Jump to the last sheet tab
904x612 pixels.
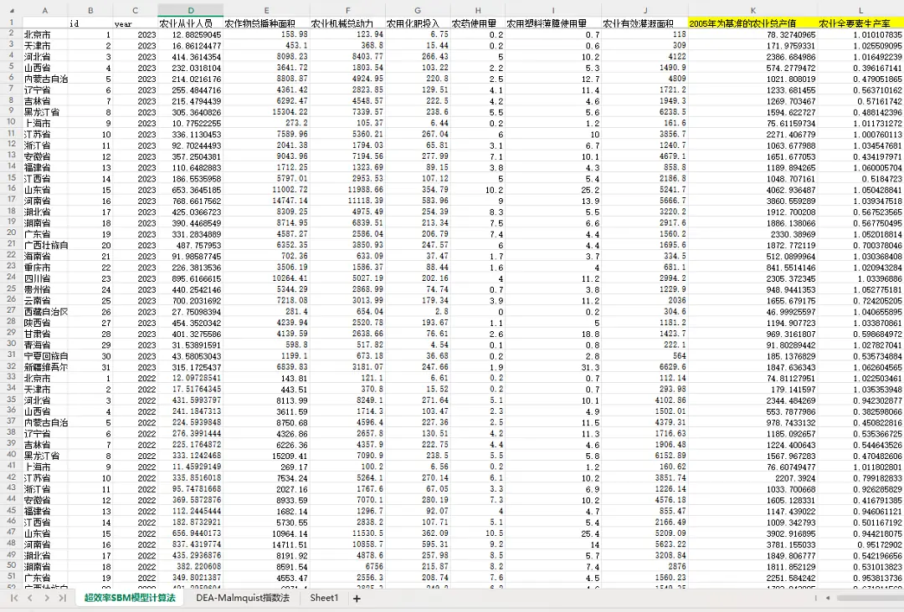(62, 598)
